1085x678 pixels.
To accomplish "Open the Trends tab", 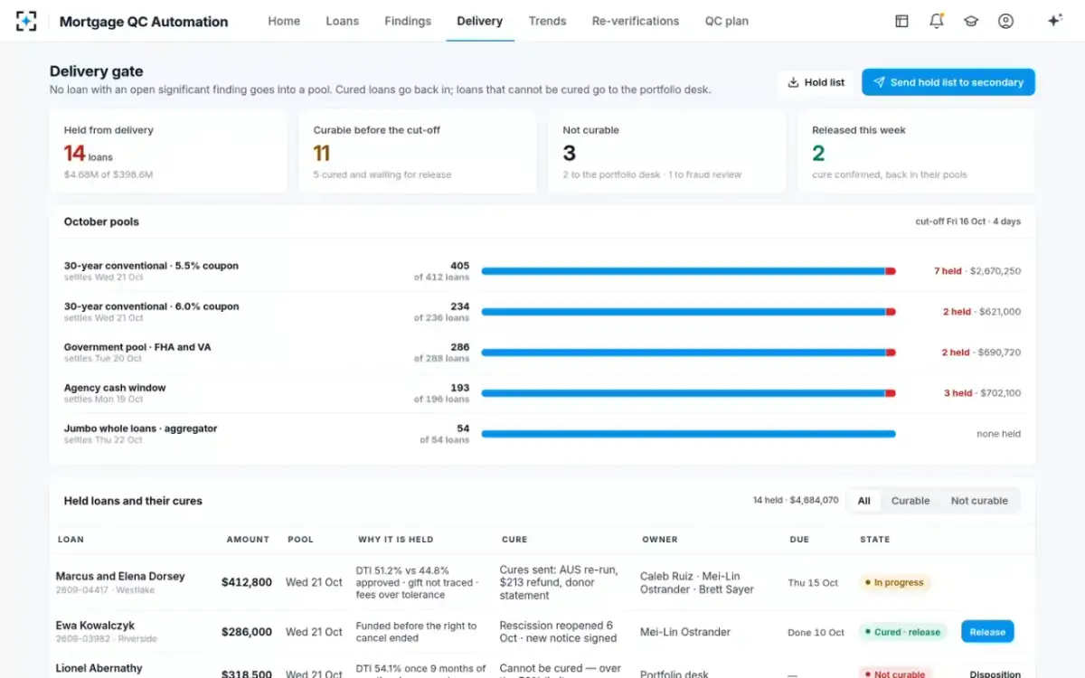I will [547, 21].
